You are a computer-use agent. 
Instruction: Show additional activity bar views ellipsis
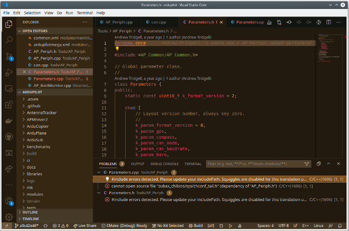(8, 185)
